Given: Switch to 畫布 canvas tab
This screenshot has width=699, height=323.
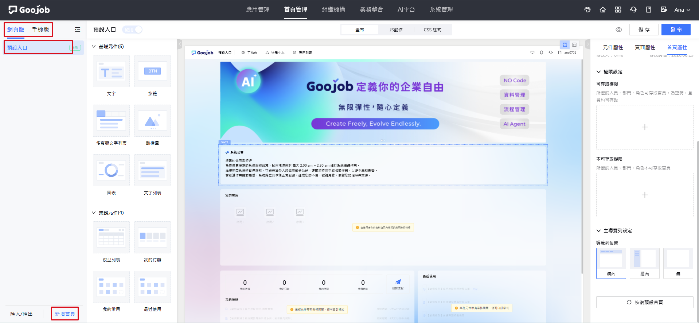Looking at the screenshot, I should [360, 30].
